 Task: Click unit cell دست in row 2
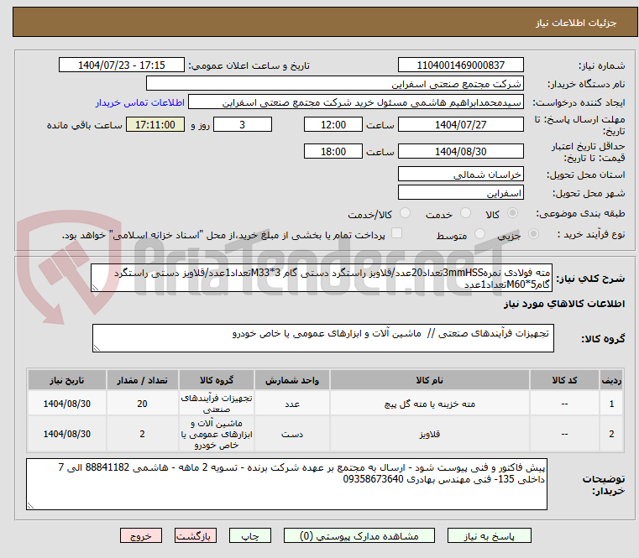[x=292, y=434]
